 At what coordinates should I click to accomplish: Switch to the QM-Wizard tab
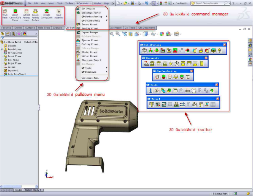tap(116, 28)
